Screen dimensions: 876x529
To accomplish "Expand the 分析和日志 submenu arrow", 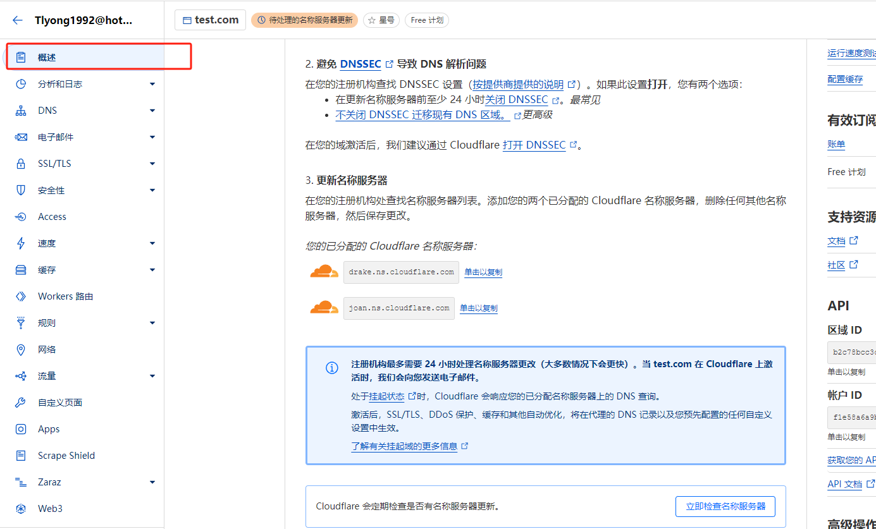I will click(x=152, y=84).
